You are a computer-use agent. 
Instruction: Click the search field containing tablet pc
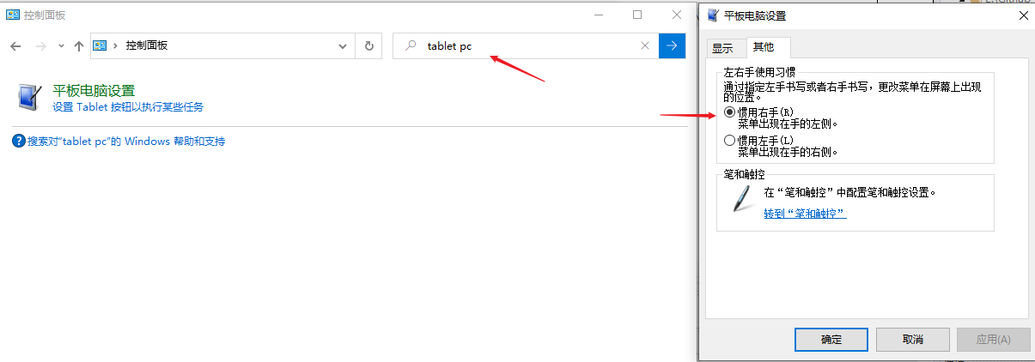pyautogui.click(x=526, y=45)
